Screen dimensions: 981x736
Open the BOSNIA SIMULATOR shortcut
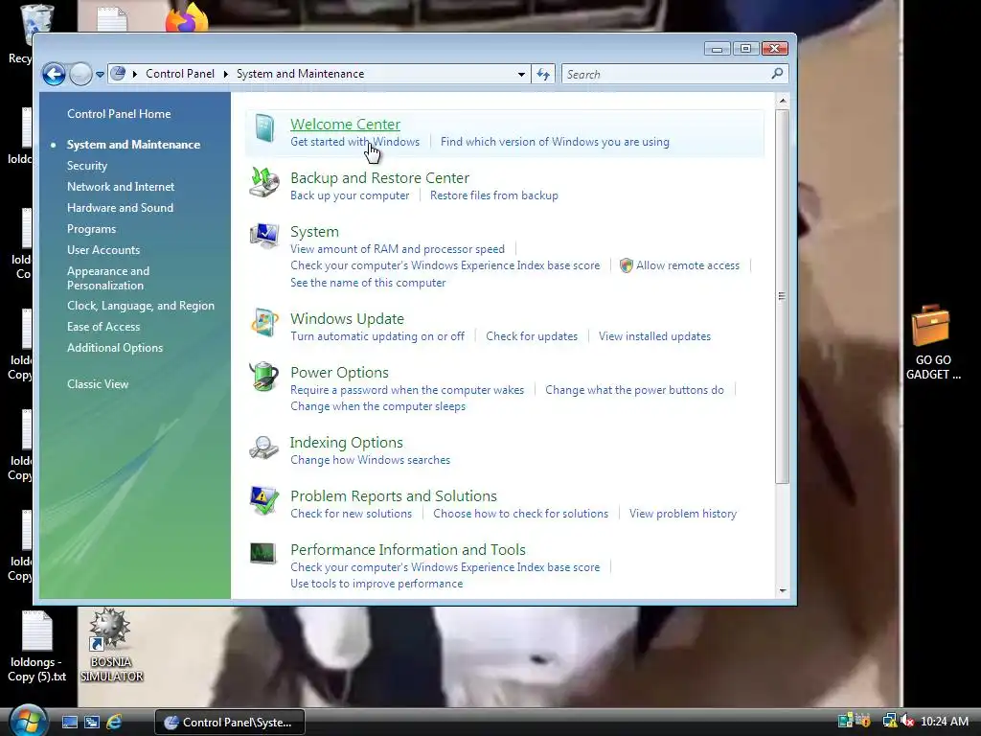(111, 645)
